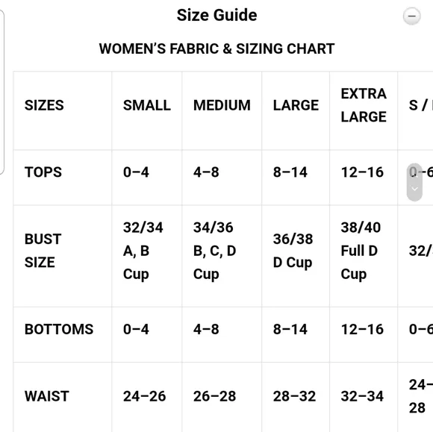
Task: Click the BOTTOMS row label
Action: 63,334
